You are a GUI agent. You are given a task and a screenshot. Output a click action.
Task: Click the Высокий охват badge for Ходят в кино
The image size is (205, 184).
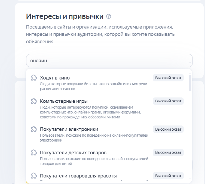(168, 78)
